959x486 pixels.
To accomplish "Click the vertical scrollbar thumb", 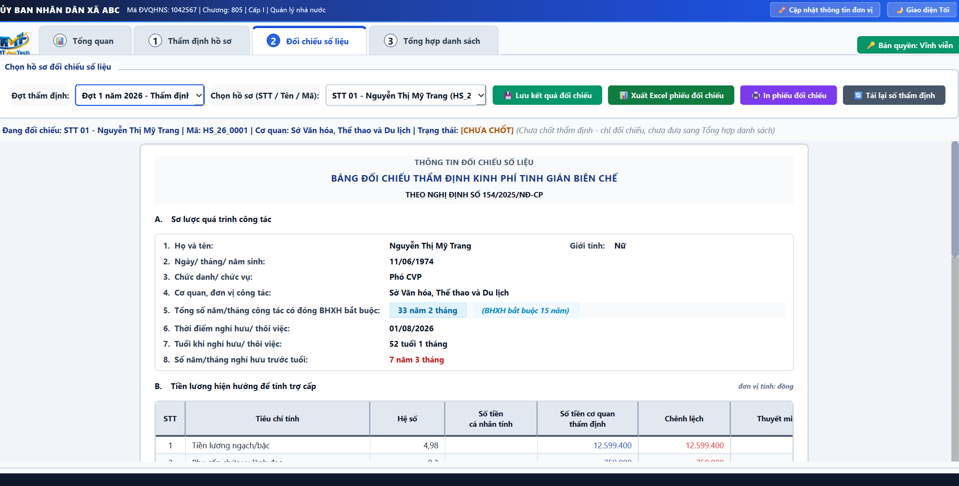I will tap(955, 199).
